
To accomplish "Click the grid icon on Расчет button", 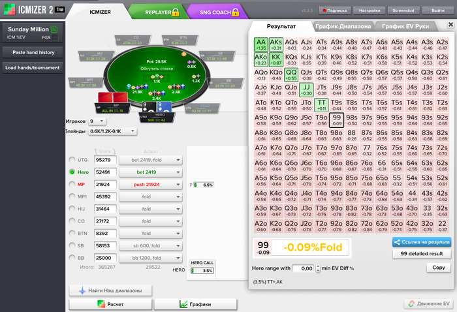I will [x=101, y=304].
